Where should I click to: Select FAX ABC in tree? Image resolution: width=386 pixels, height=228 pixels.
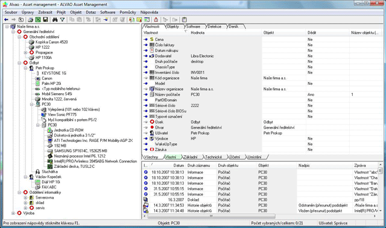pyautogui.click(x=49, y=187)
